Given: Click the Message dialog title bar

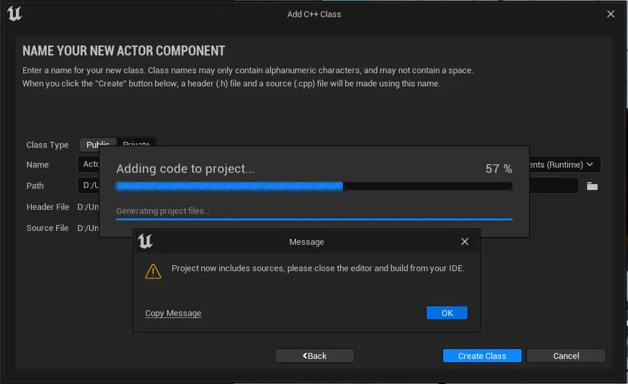Looking at the screenshot, I should [306, 242].
